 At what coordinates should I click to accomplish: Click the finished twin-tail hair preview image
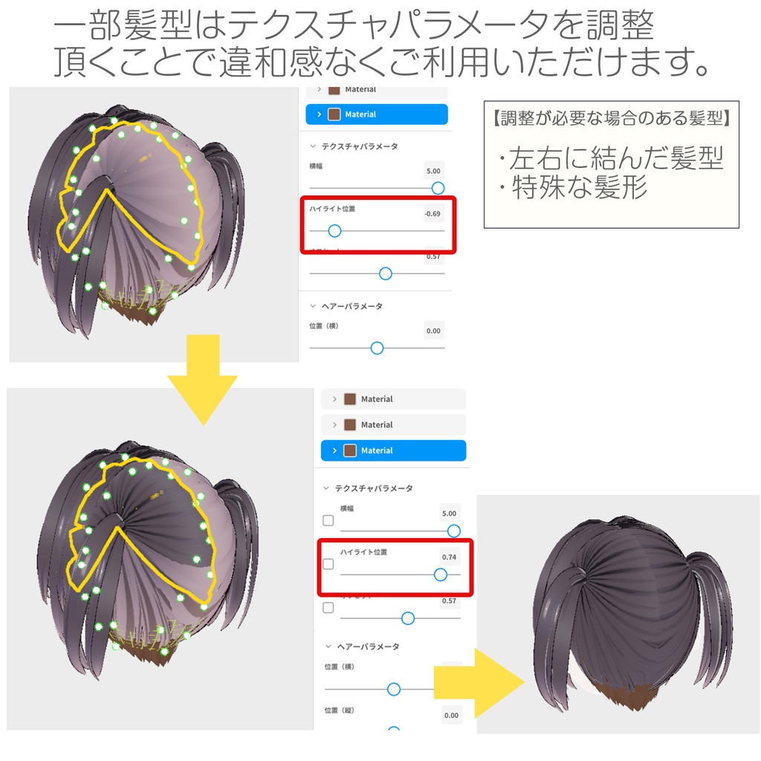(x=618, y=615)
